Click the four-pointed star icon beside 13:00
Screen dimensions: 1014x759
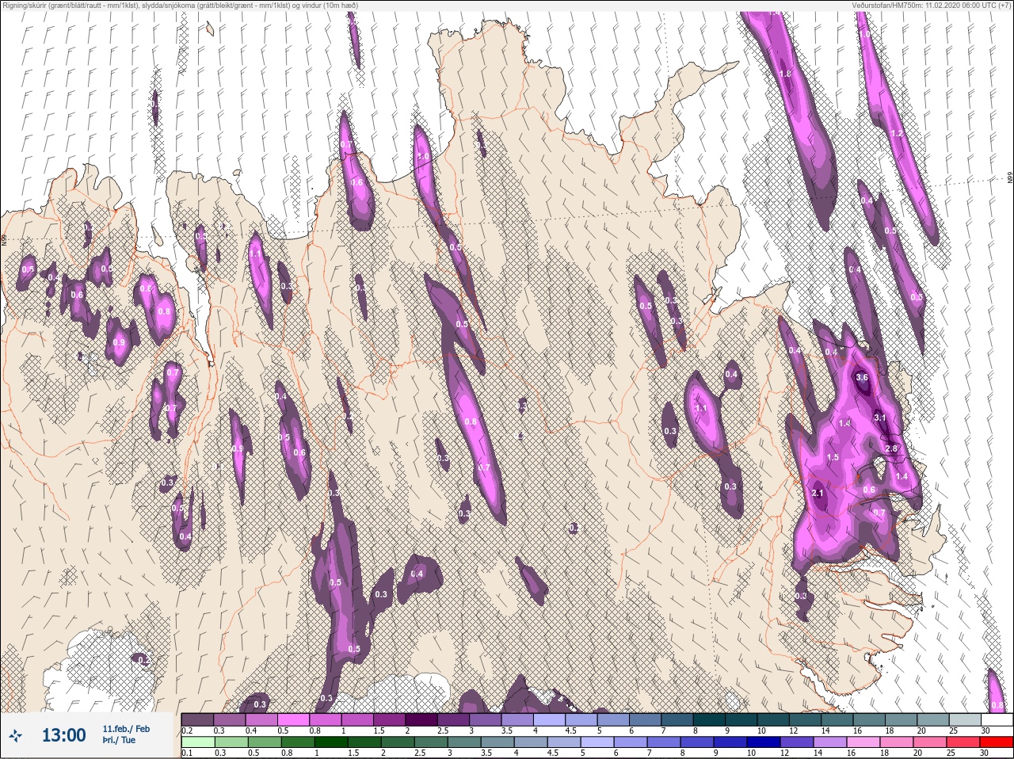pos(15,735)
